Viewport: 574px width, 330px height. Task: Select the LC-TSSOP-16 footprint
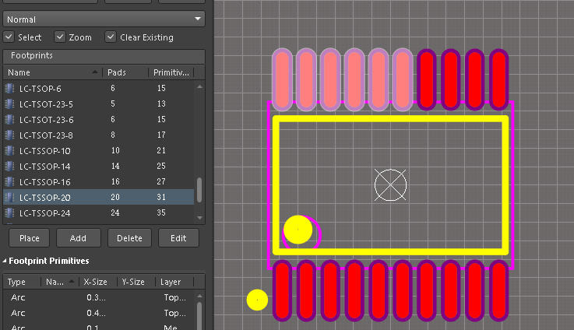(x=98, y=182)
